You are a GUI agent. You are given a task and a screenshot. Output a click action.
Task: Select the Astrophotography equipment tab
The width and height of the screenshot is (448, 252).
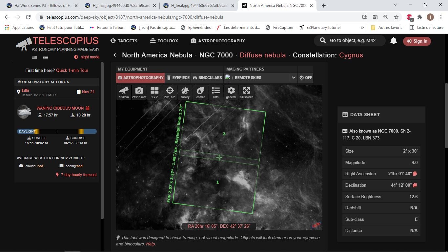140,78
